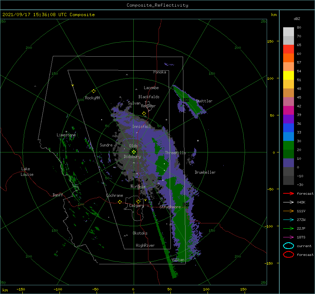The height and width of the screenshot is (294, 315).
Task: Click the dBZ legend heading
Action: [297, 19]
